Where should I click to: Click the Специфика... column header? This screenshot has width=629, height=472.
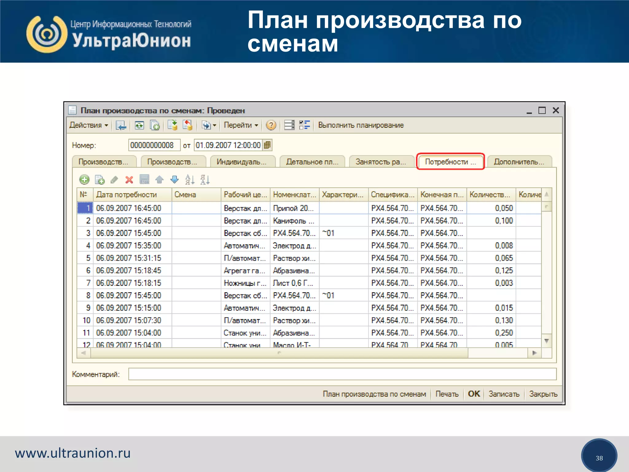(393, 195)
